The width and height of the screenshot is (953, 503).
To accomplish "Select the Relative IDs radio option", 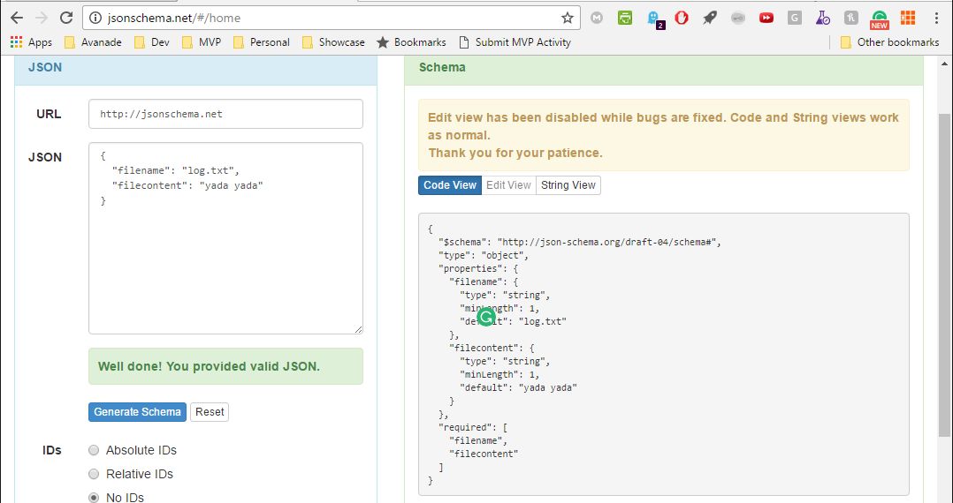I will pyautogui.click(x=94, y=474).
